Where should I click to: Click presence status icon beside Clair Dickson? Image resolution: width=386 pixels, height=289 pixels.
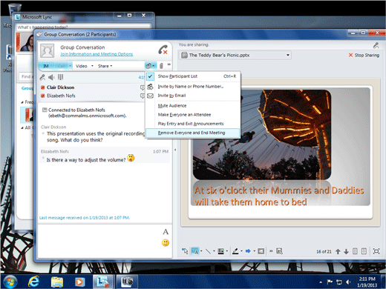42,87
